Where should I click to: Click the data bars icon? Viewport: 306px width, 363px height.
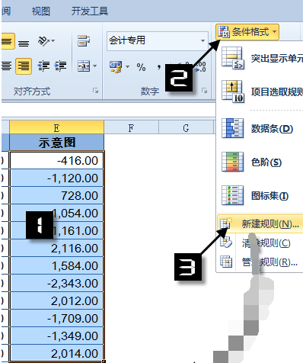pos(232,128)
